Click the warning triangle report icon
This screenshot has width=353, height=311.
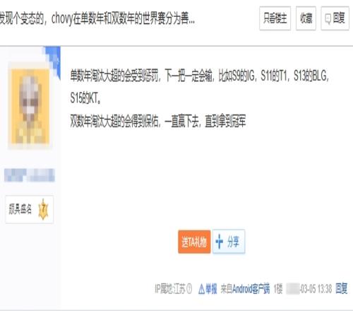tap(202, 289)
